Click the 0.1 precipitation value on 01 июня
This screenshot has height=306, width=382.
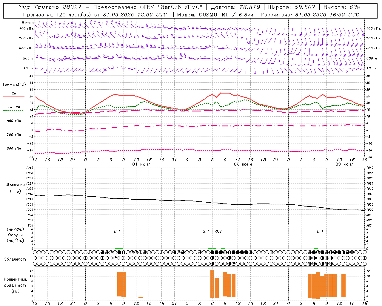(117, 231)
